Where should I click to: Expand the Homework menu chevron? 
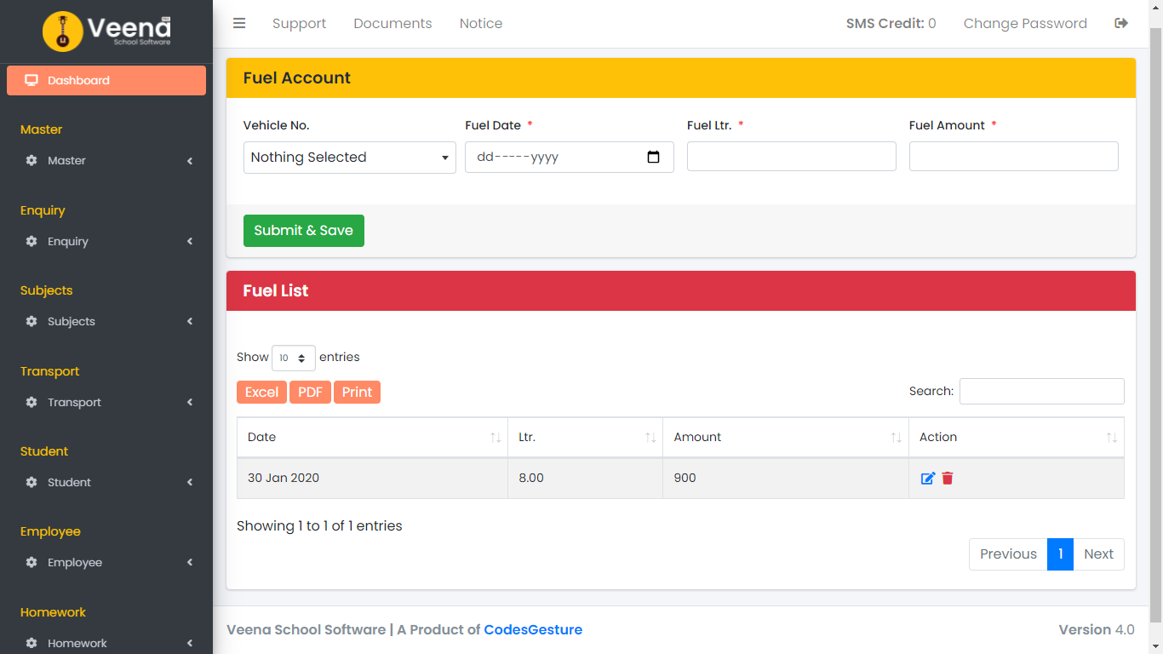(190, 643)
